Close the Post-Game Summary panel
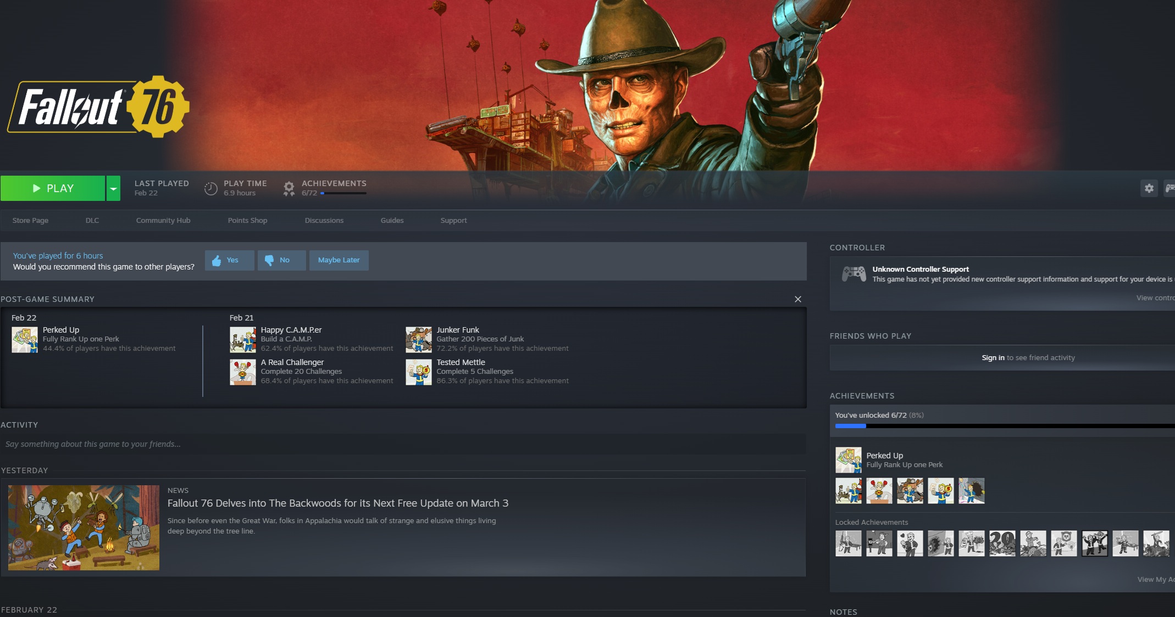The width and height of the screenshot is (1175, 617). [797, 299]
